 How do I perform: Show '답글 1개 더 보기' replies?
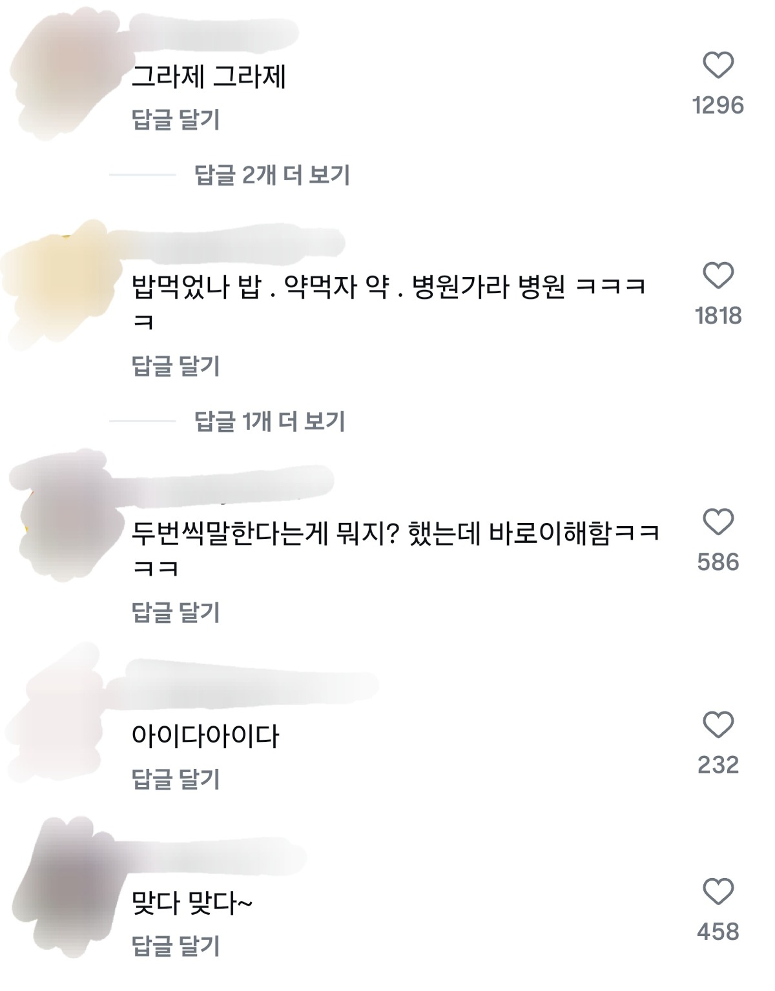270,422
